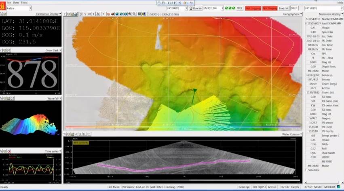344x191 pixels.
Task: Click the Line cnt. number field
Action: pyautogui.click(x=294, y=8)
